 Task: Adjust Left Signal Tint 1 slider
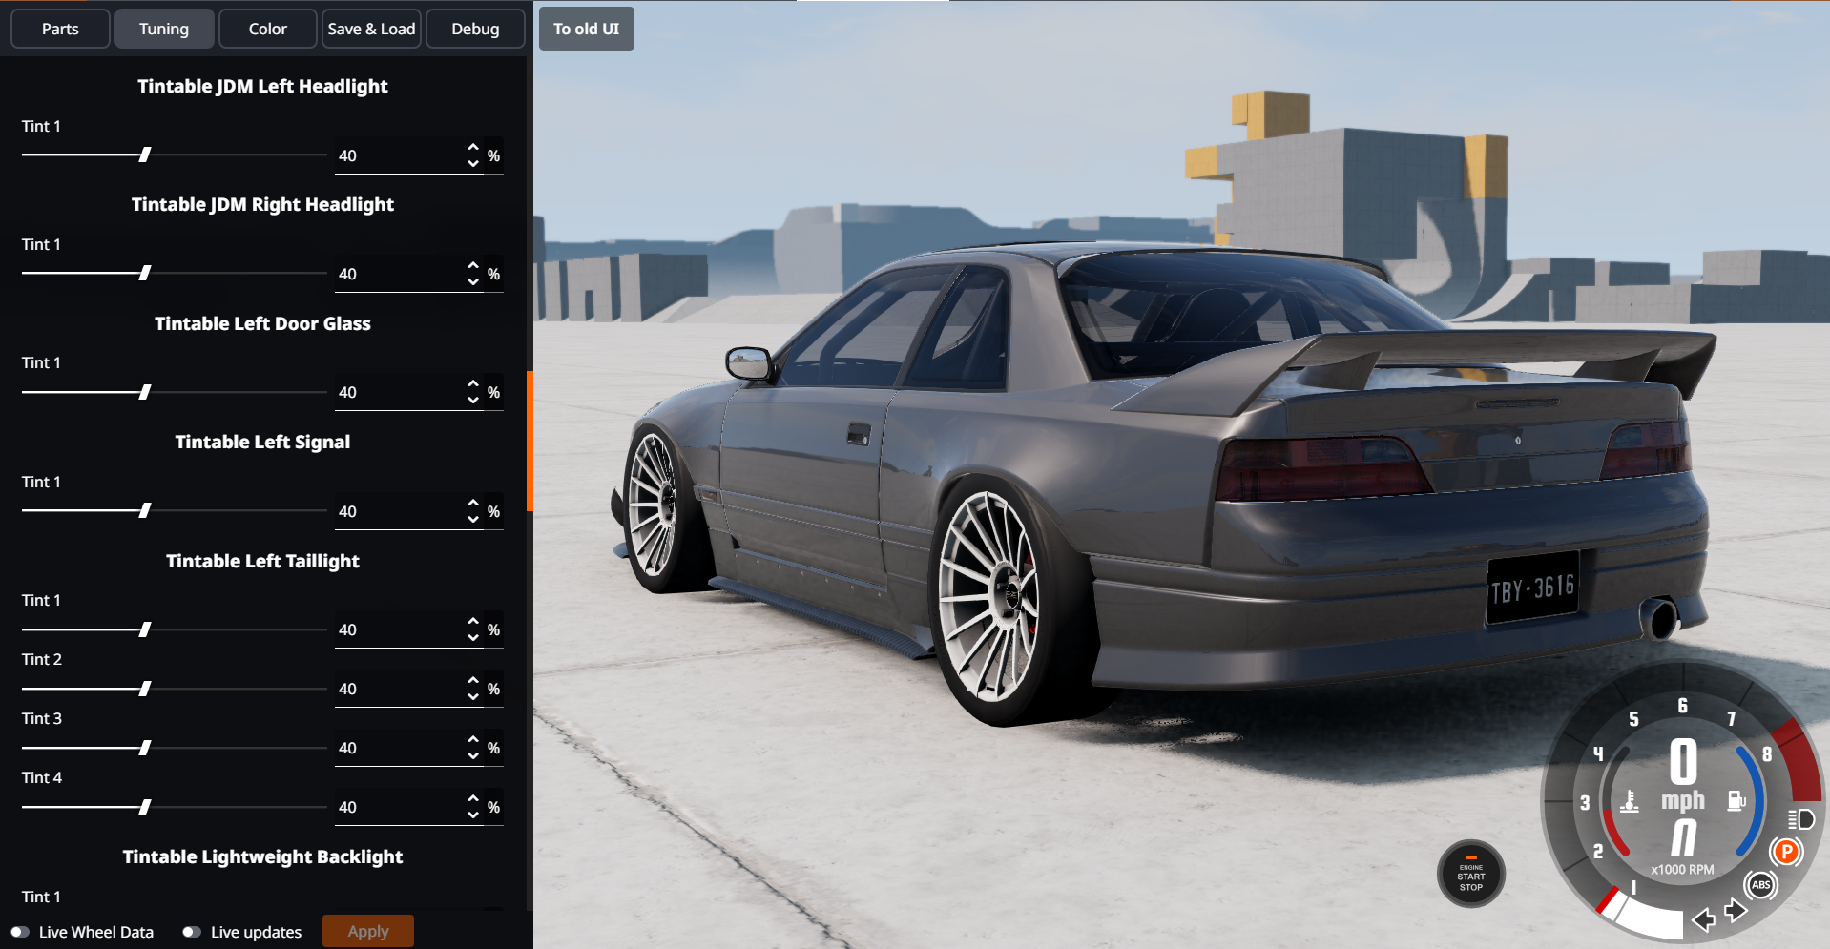174,510
